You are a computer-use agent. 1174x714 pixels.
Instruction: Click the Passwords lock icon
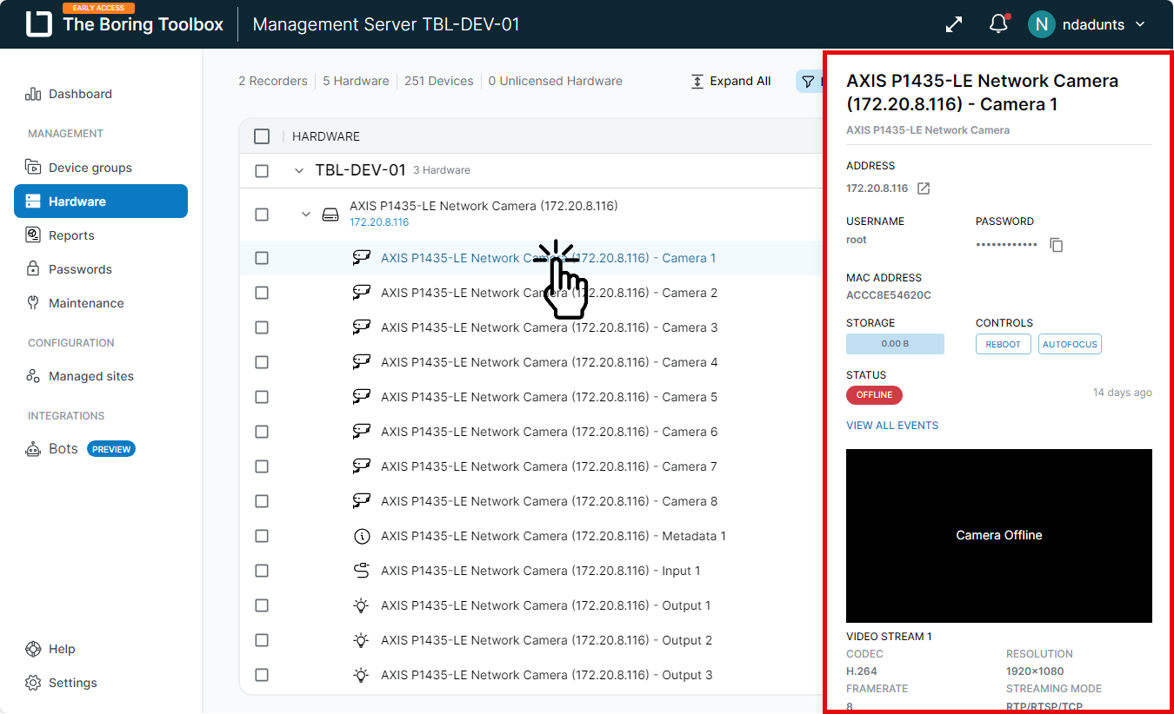(33, 269)
